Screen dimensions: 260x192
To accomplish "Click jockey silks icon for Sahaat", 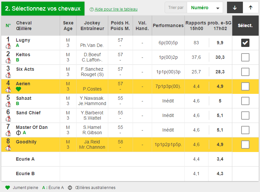I will [x=8, y=104].
